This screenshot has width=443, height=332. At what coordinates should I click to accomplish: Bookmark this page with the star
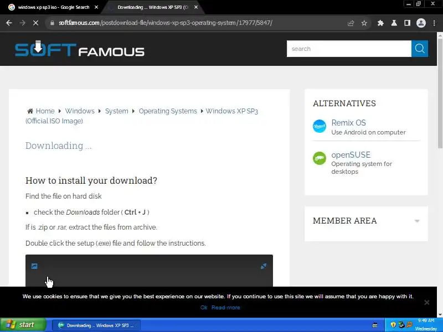364,23
